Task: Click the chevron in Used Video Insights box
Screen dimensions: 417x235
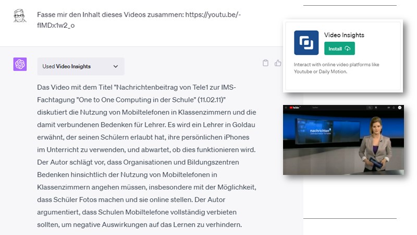Action: click(x=115, y=66)
